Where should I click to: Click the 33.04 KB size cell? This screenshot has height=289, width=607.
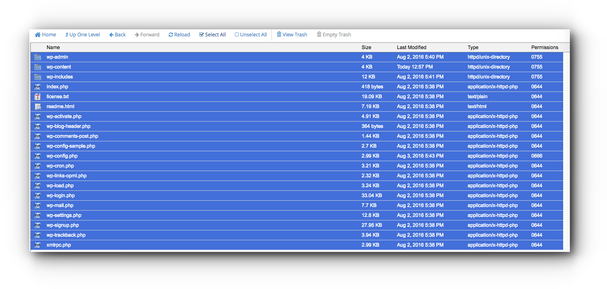click(x=372, y=195)
